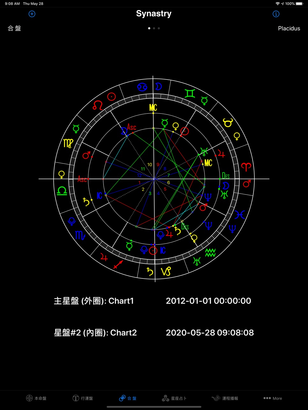Tap the blue Cancer sign on the outer ring
308x410 pixels.
click(142, 87)
